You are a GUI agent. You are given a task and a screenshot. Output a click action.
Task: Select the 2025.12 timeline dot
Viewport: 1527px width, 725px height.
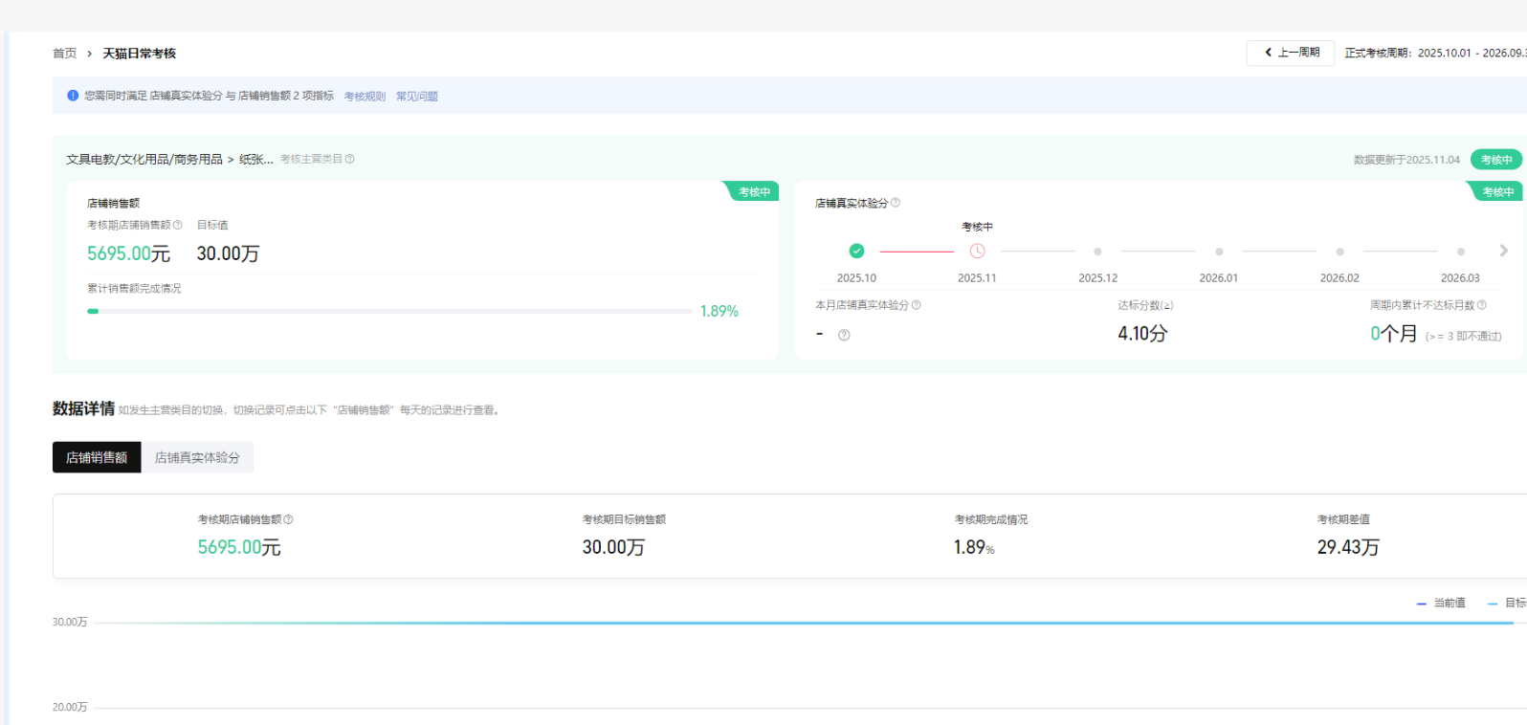pyautogui.click(x=1097, y=252)
